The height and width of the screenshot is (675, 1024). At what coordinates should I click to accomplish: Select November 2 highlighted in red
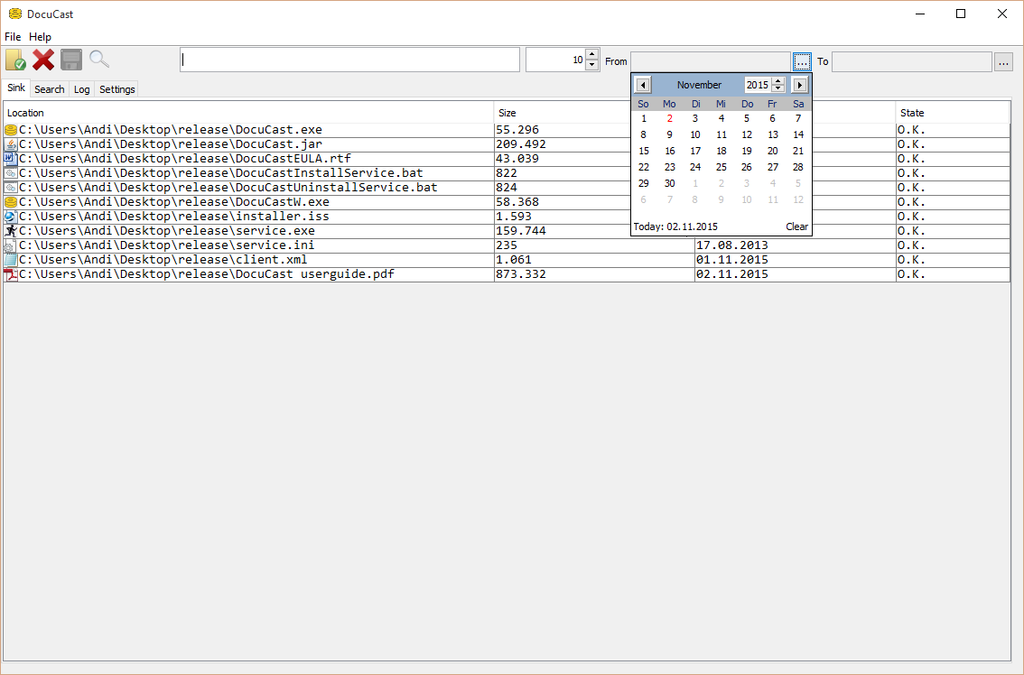tap(669, 119)
